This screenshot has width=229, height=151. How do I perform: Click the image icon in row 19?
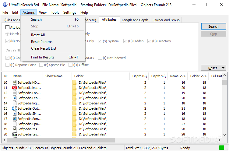pos(14,129)
